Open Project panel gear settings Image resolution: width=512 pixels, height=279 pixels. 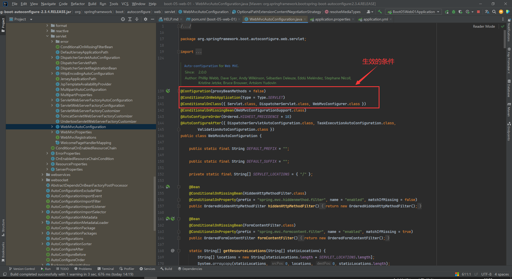[145, 19]
